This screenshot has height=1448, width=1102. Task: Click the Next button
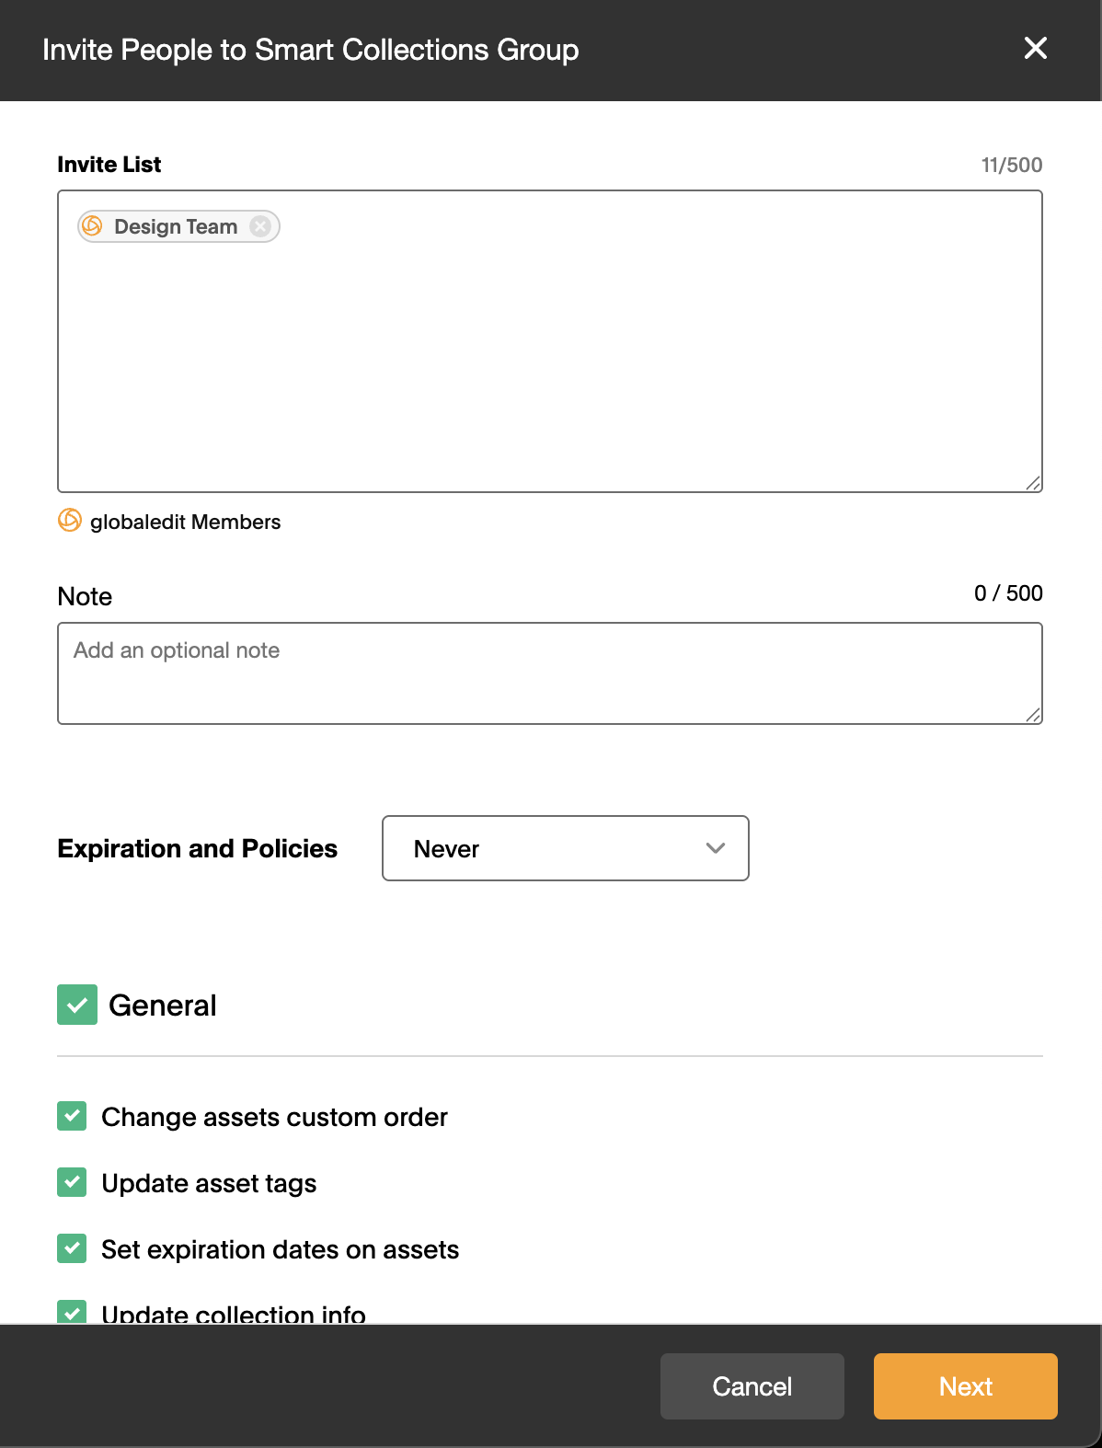[x=966, y=1386]
